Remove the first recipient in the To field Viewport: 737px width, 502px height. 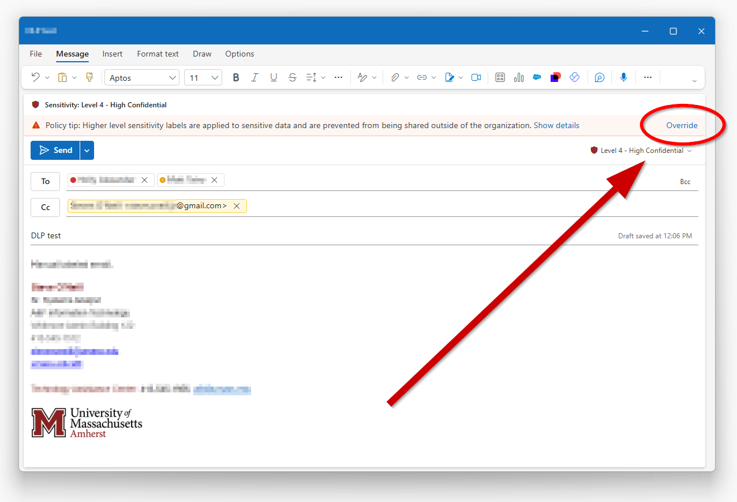[144, 179]
